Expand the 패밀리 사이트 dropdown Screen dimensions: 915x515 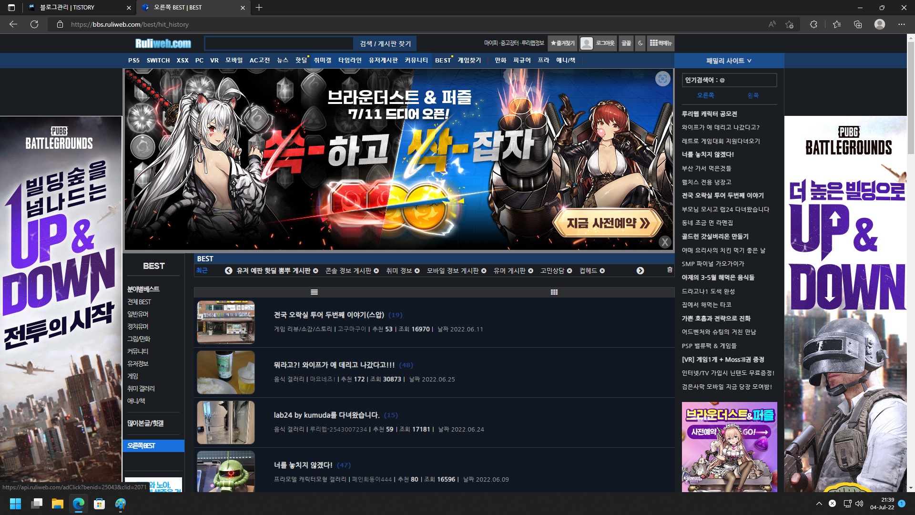(x=729, y=61)
